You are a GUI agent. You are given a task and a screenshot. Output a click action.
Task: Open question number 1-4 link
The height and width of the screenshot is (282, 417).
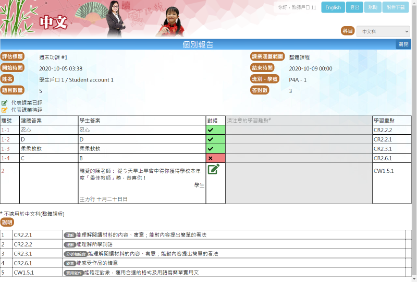5,158
